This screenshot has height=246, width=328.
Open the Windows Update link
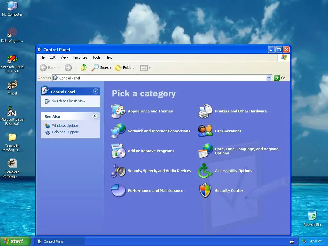pyautogui.click(x=65, y=126)
